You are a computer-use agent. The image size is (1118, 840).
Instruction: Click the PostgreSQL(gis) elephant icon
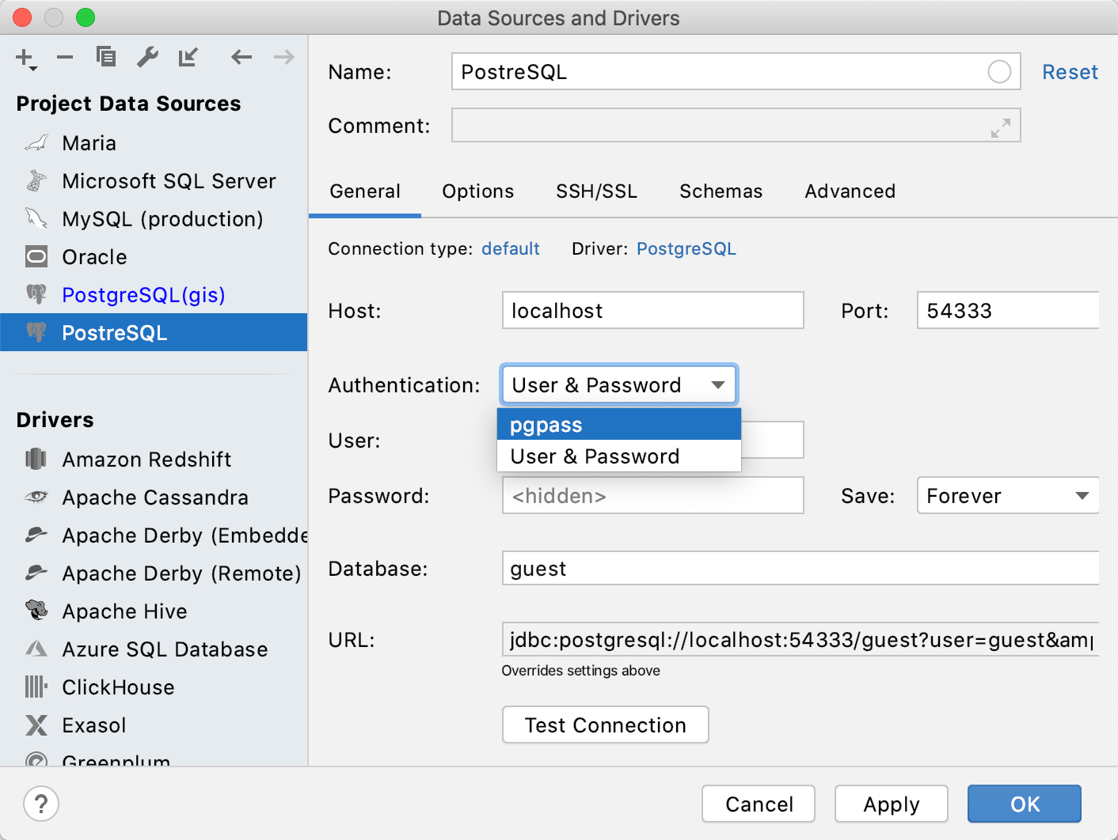coord(36,294)
